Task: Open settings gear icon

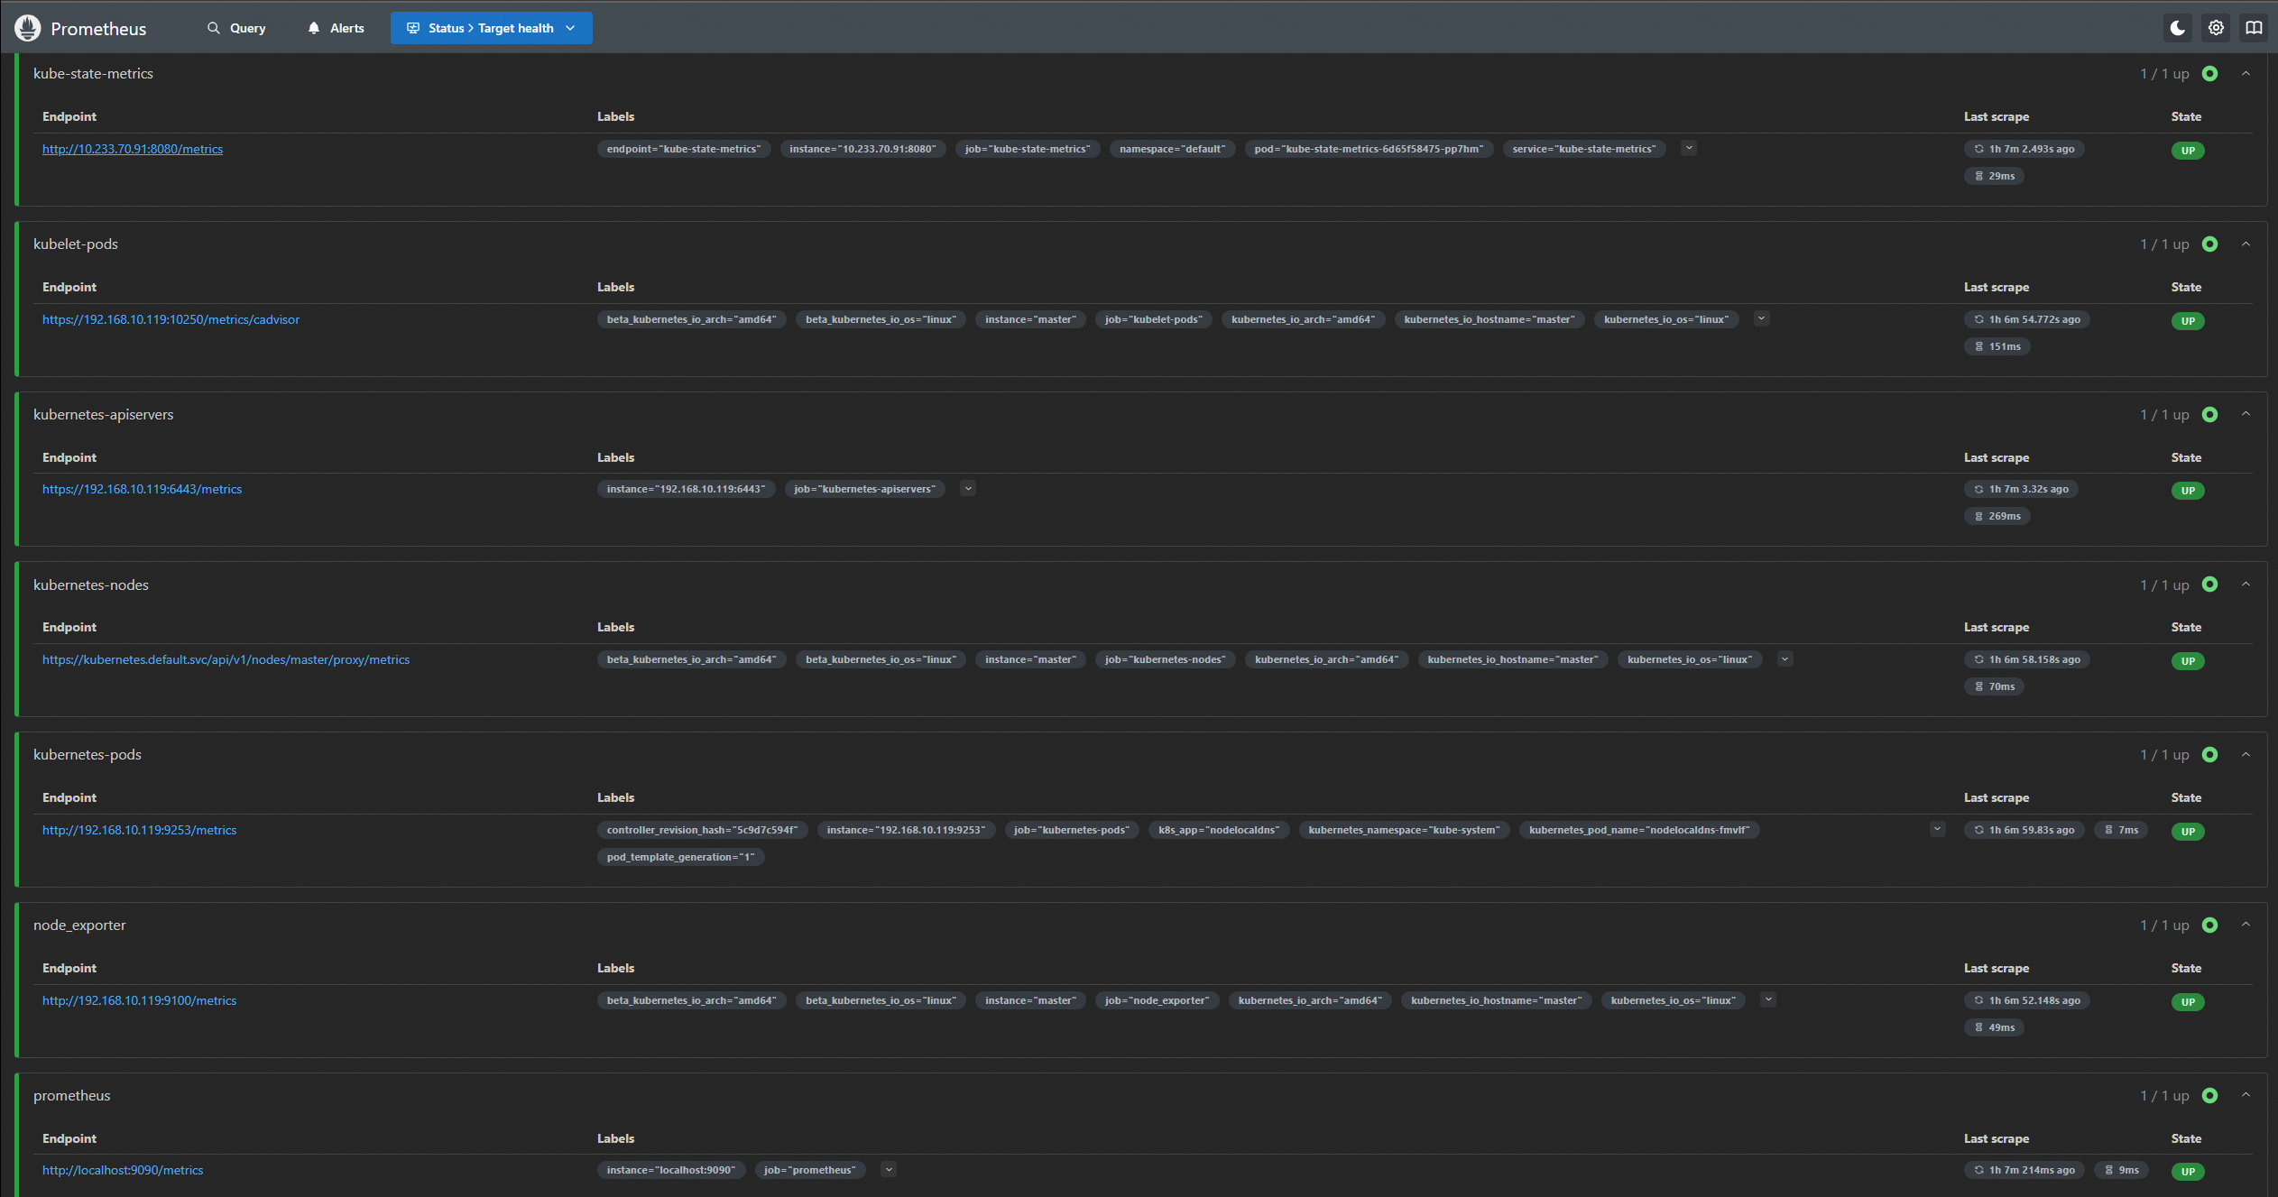Action: (x=2216, y=28)
